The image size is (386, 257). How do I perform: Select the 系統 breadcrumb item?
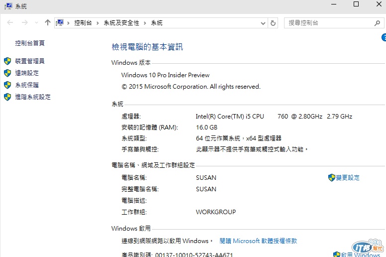157,23
